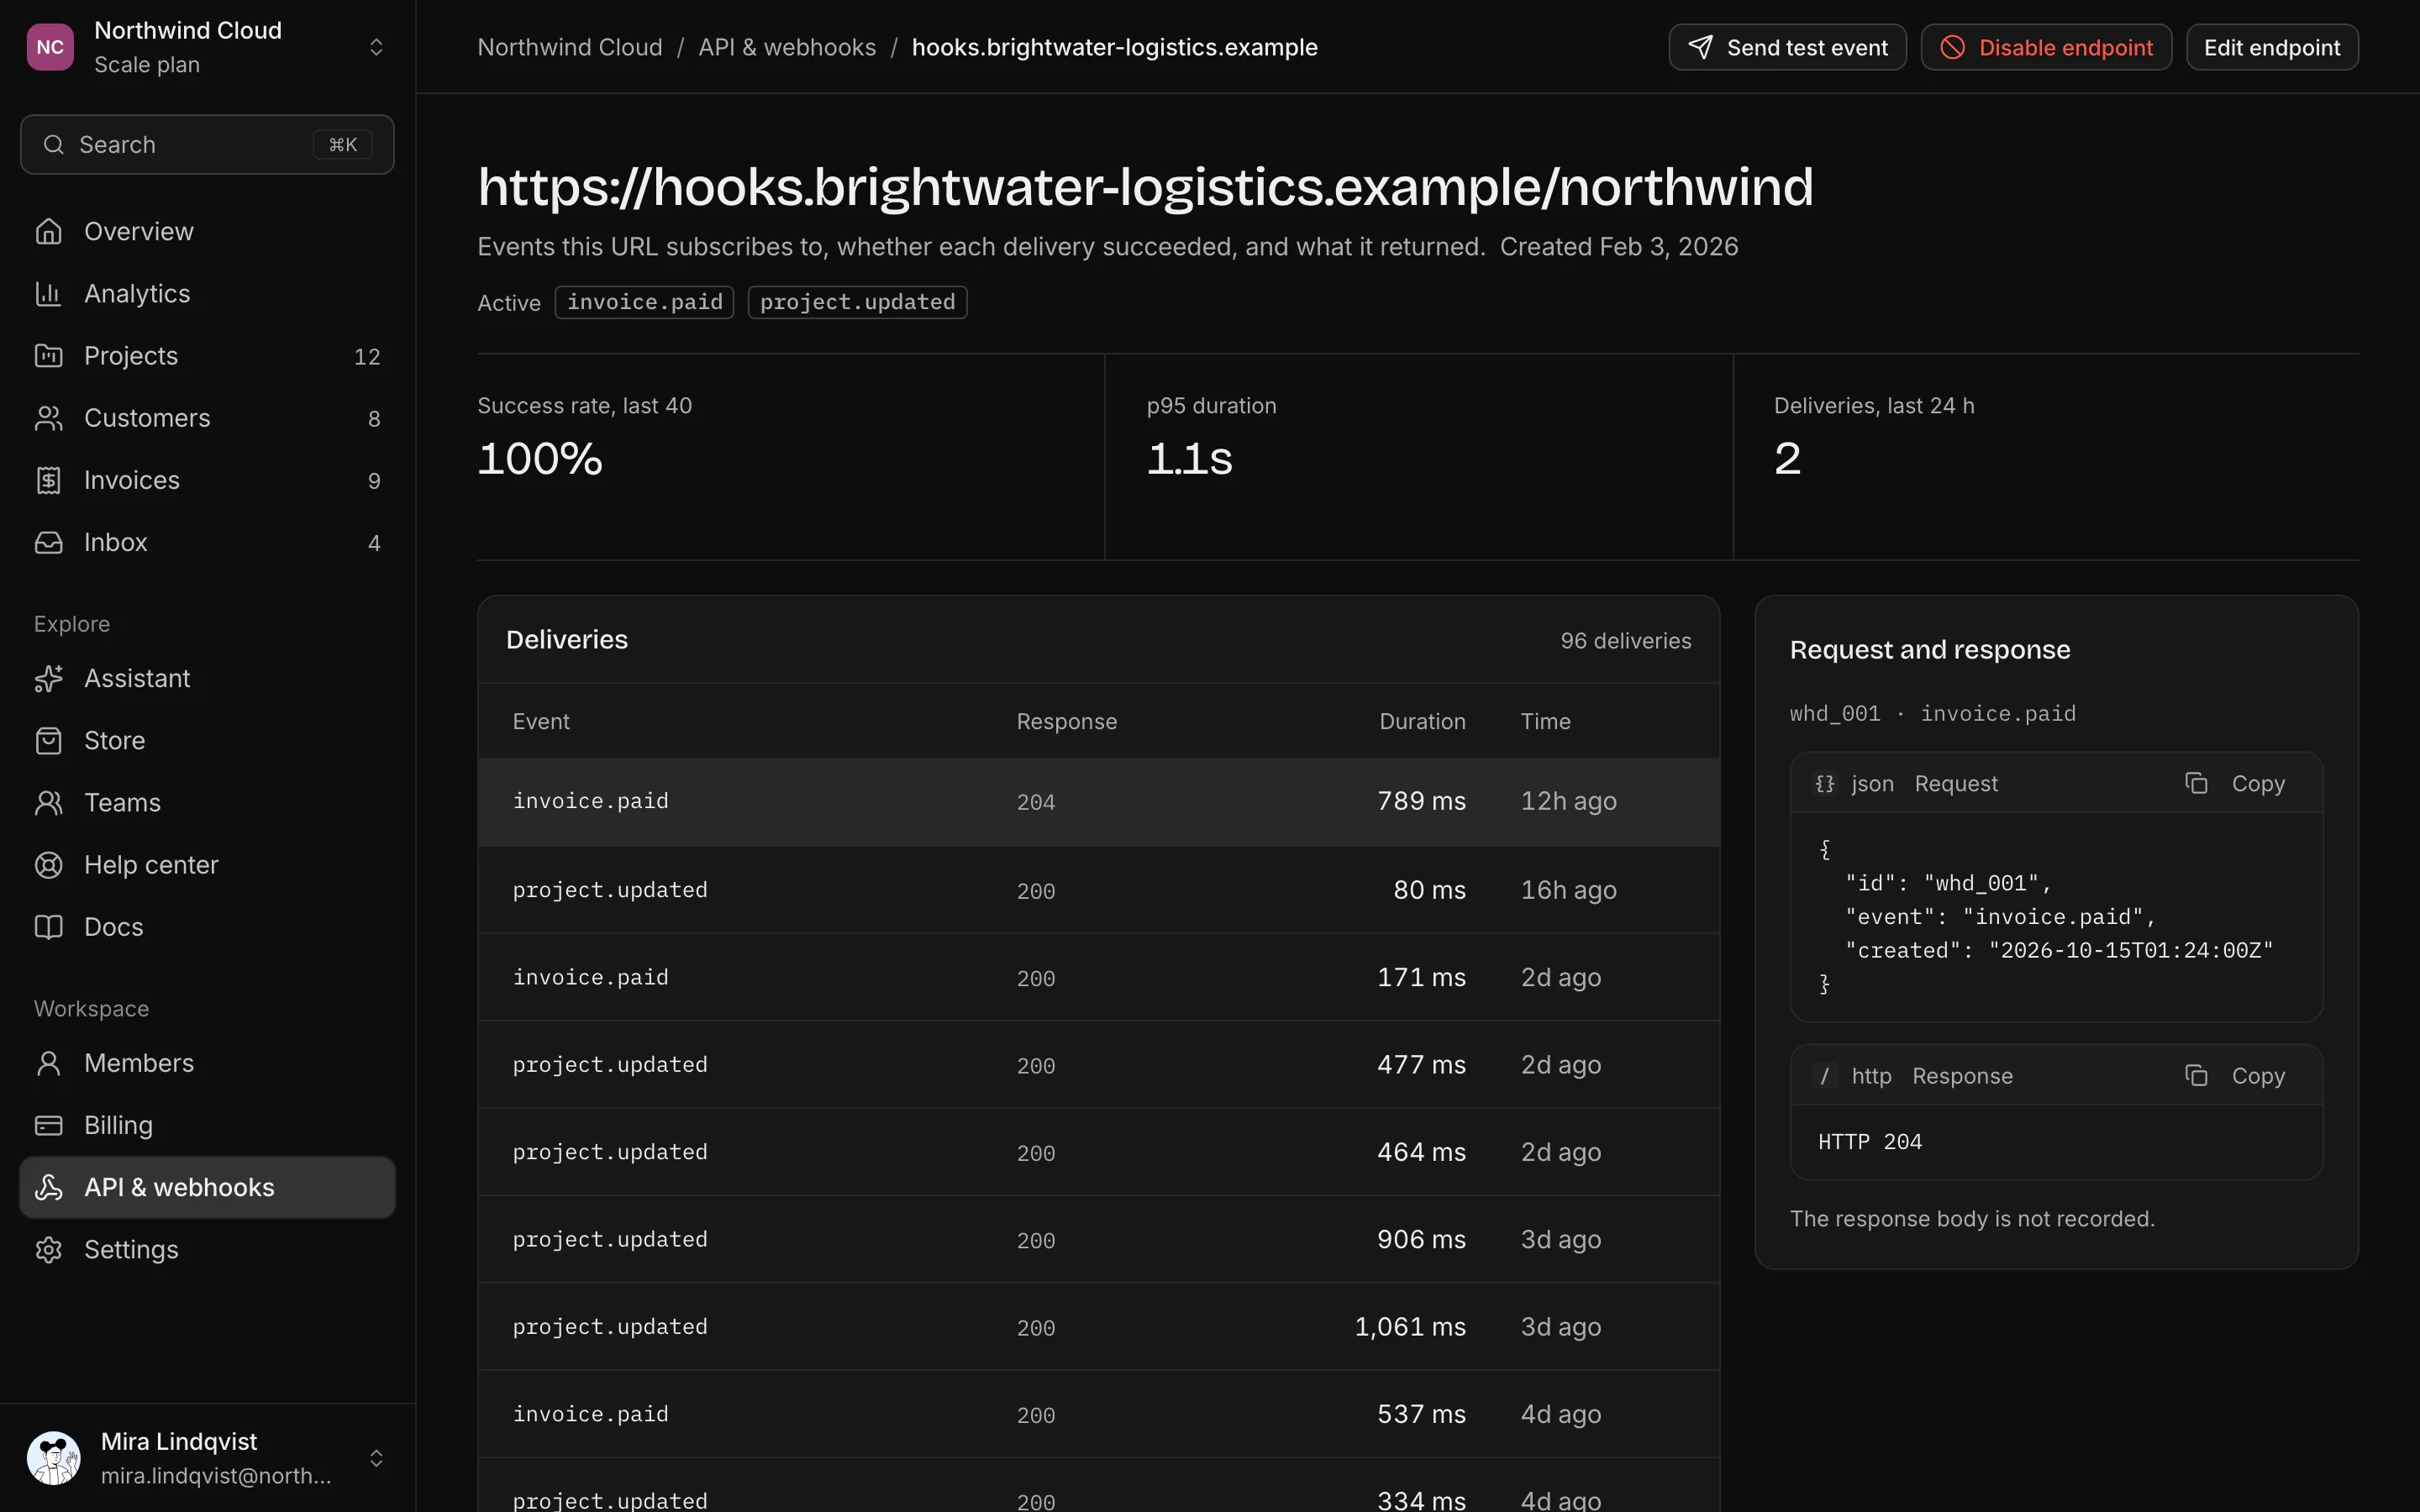Click the copy icon for the Request block

(x=2196, y=783)
